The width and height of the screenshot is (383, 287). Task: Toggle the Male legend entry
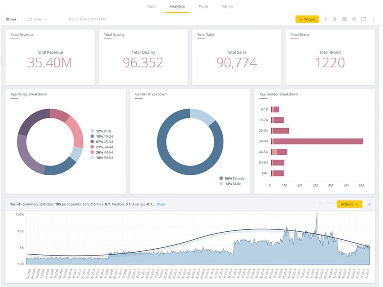(230, 184)
